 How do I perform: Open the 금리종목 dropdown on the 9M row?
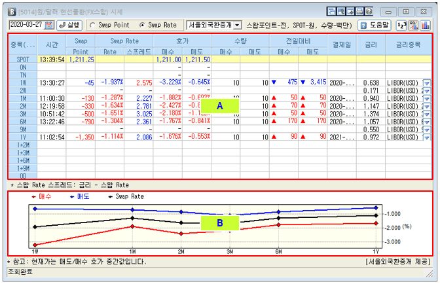(x=427, y=130)
